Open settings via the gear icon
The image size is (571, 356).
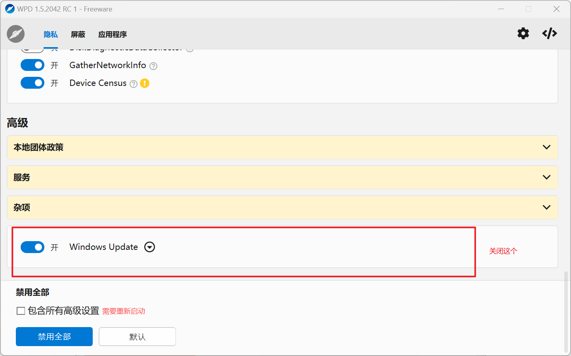coord(523,34)
